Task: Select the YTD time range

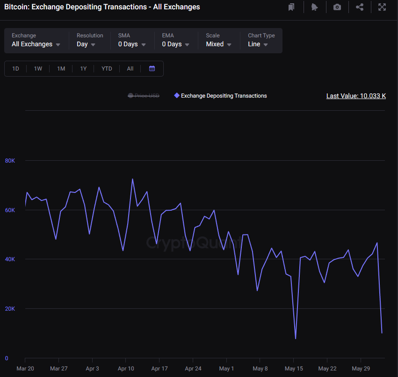Action: coord(107,69)
